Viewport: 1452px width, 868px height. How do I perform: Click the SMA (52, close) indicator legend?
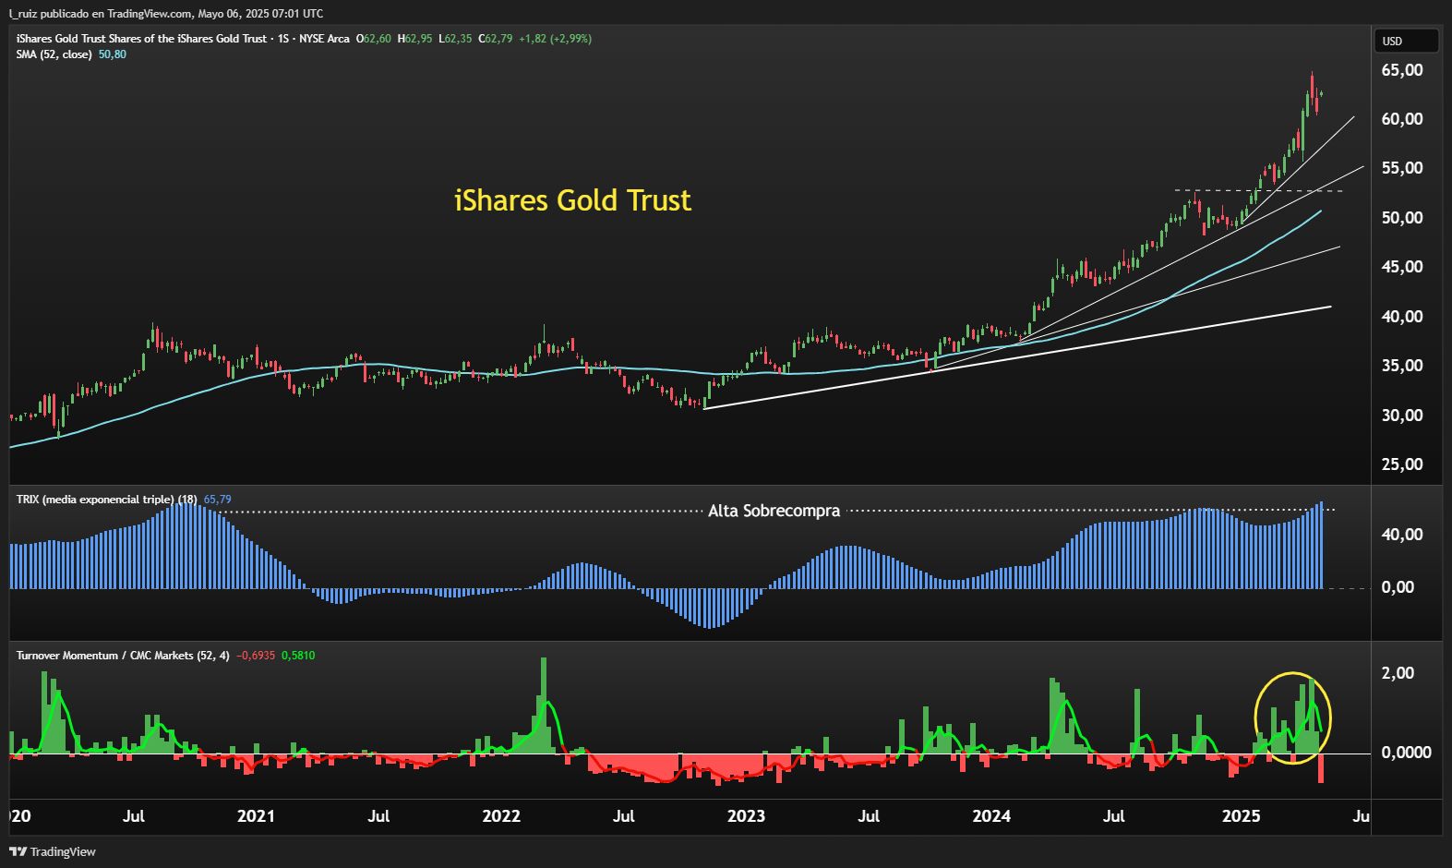(54, 54)
